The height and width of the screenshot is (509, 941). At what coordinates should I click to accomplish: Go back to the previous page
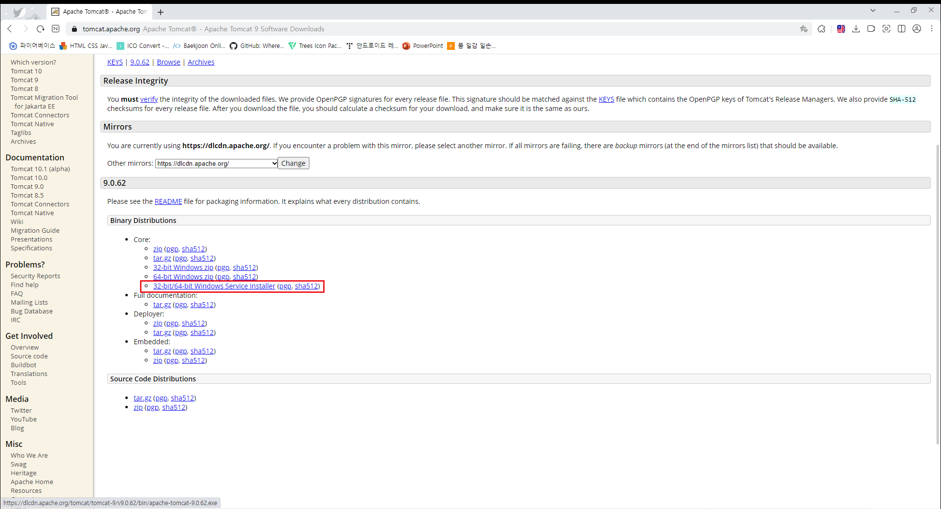10,29
